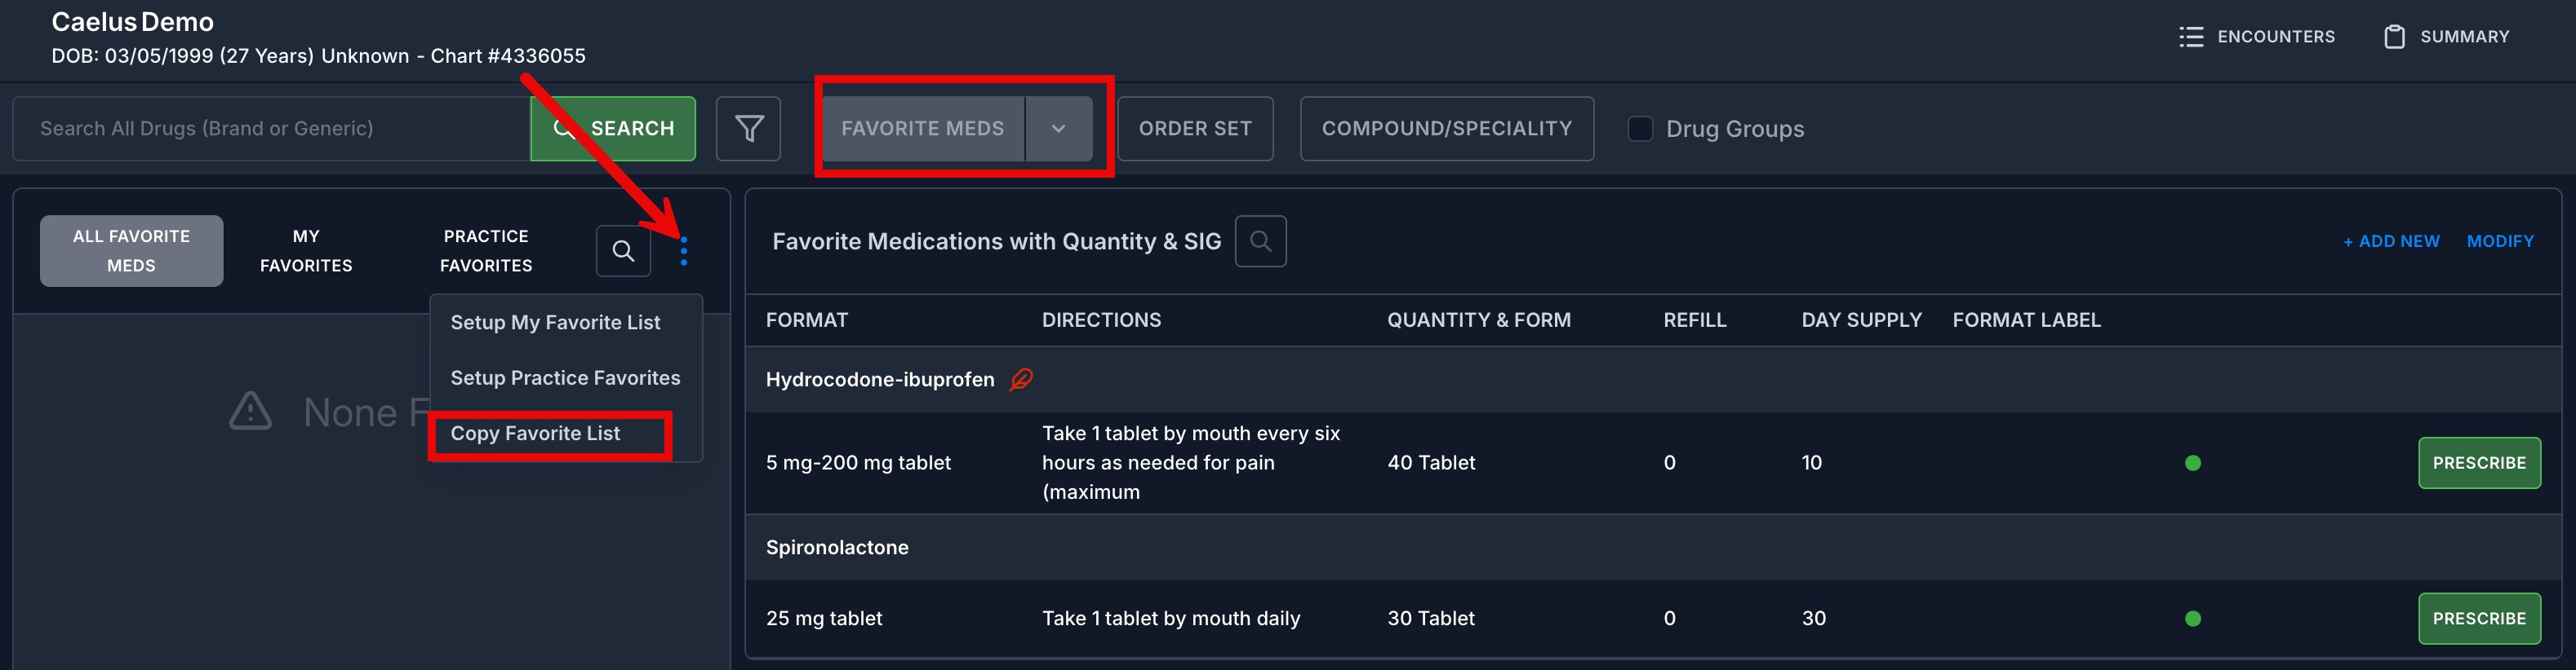Screen dimensions: 2576x670
Task: Prescribe the Spironolactone 25 mg tablet
Action: coord(2479,619)
